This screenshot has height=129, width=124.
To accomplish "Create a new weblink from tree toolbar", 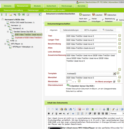I will [x=15, y=14].
